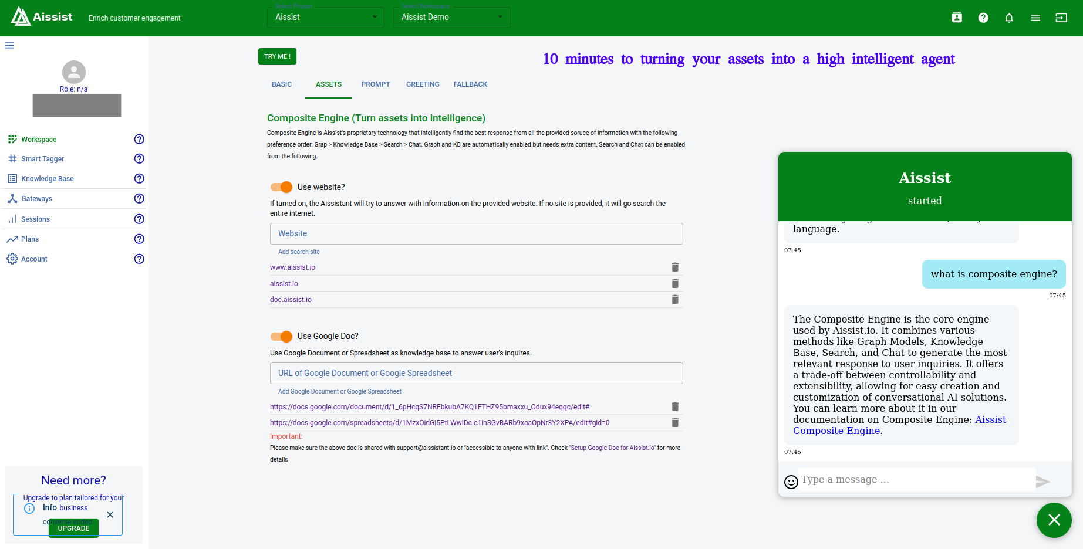Click the 'Composite Engine (Turn assets into intelligence)' heading
This screenshot has width=1083, height=549.
[x=376, y=118]
